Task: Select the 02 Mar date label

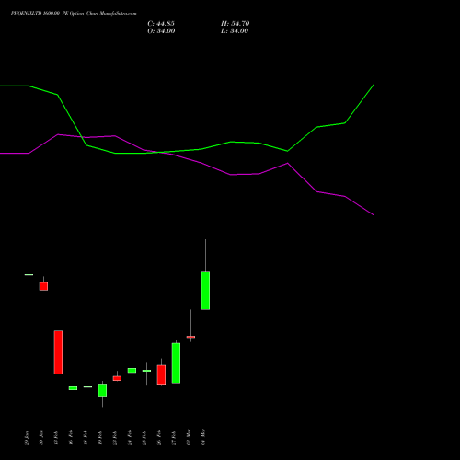Action: click(189, 438)
